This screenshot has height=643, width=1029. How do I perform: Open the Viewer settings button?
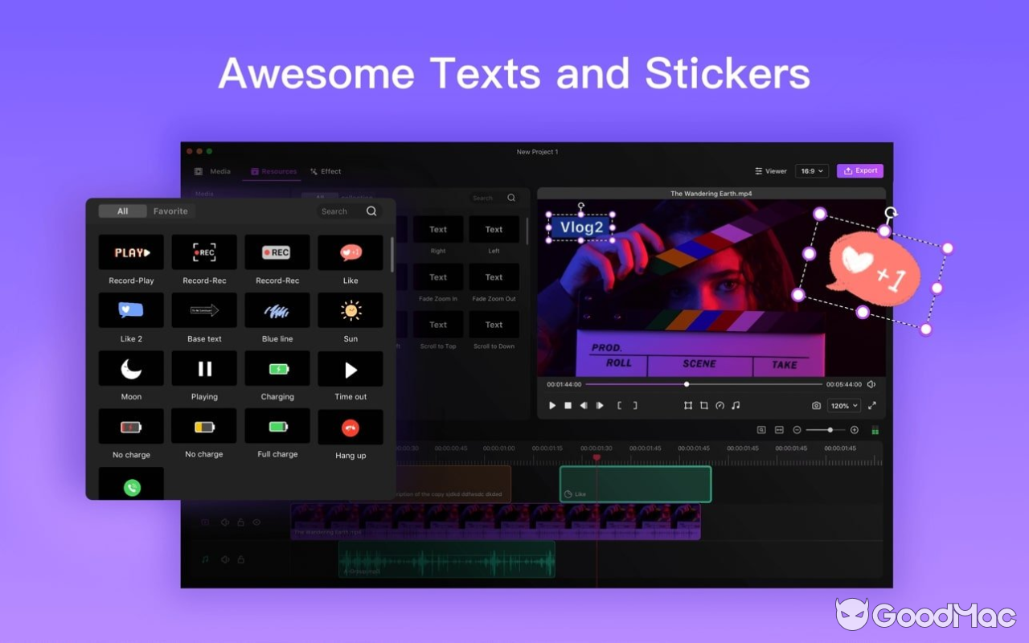pos(770,170)
